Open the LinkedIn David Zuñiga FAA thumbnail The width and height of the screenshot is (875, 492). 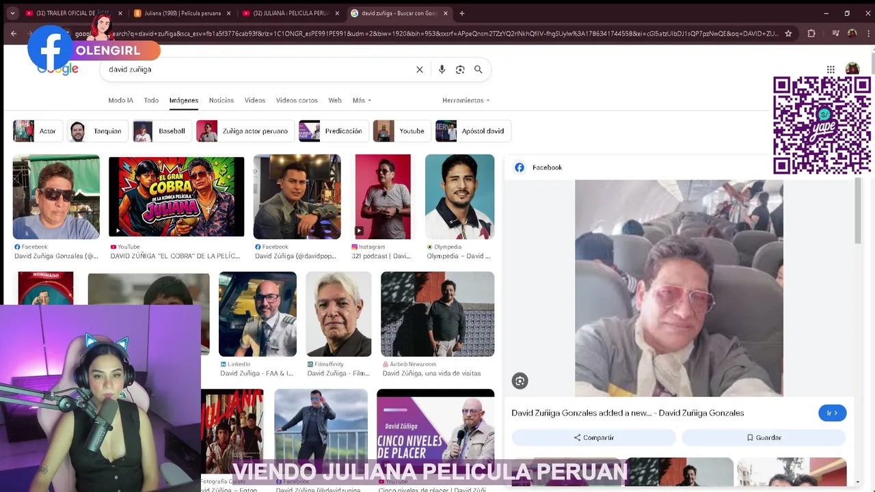pos(258,314)
